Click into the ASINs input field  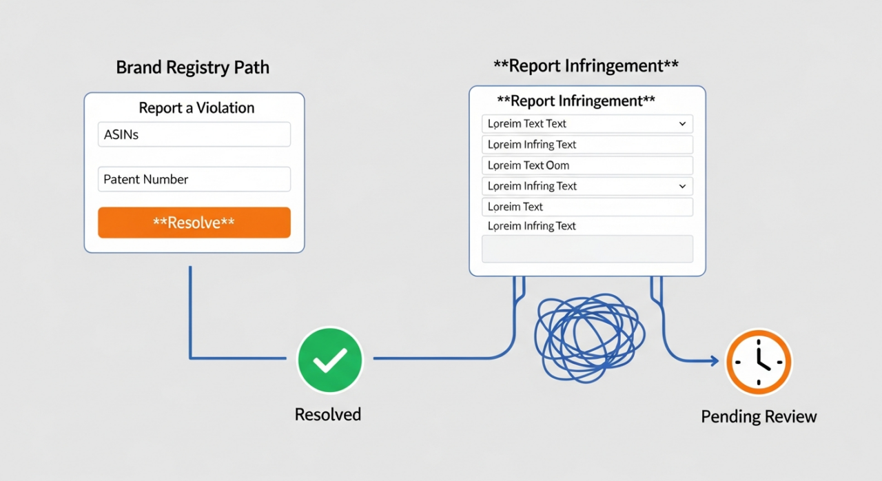click(x=194, y=135)
